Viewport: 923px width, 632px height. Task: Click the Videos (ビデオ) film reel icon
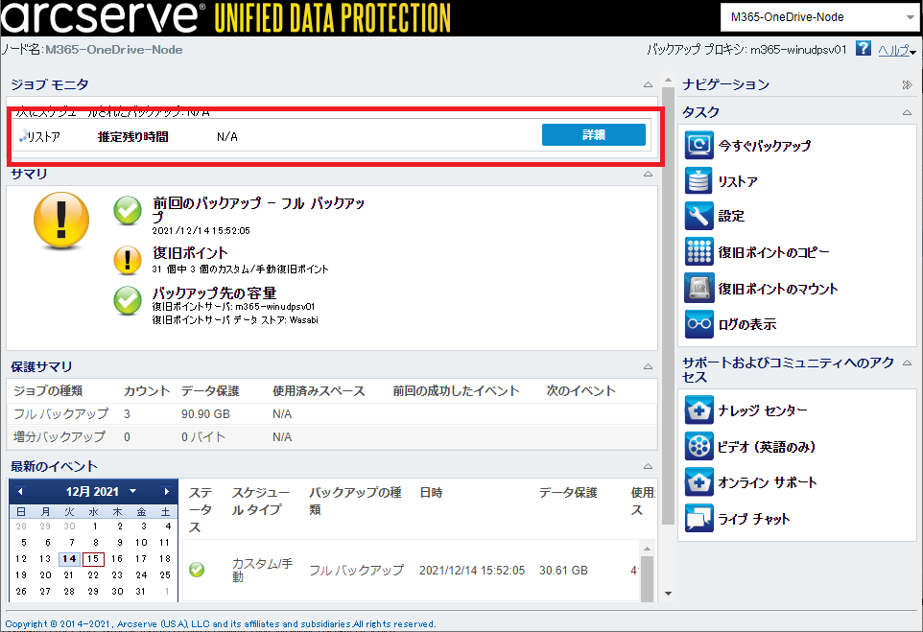(x=698, y=447)
